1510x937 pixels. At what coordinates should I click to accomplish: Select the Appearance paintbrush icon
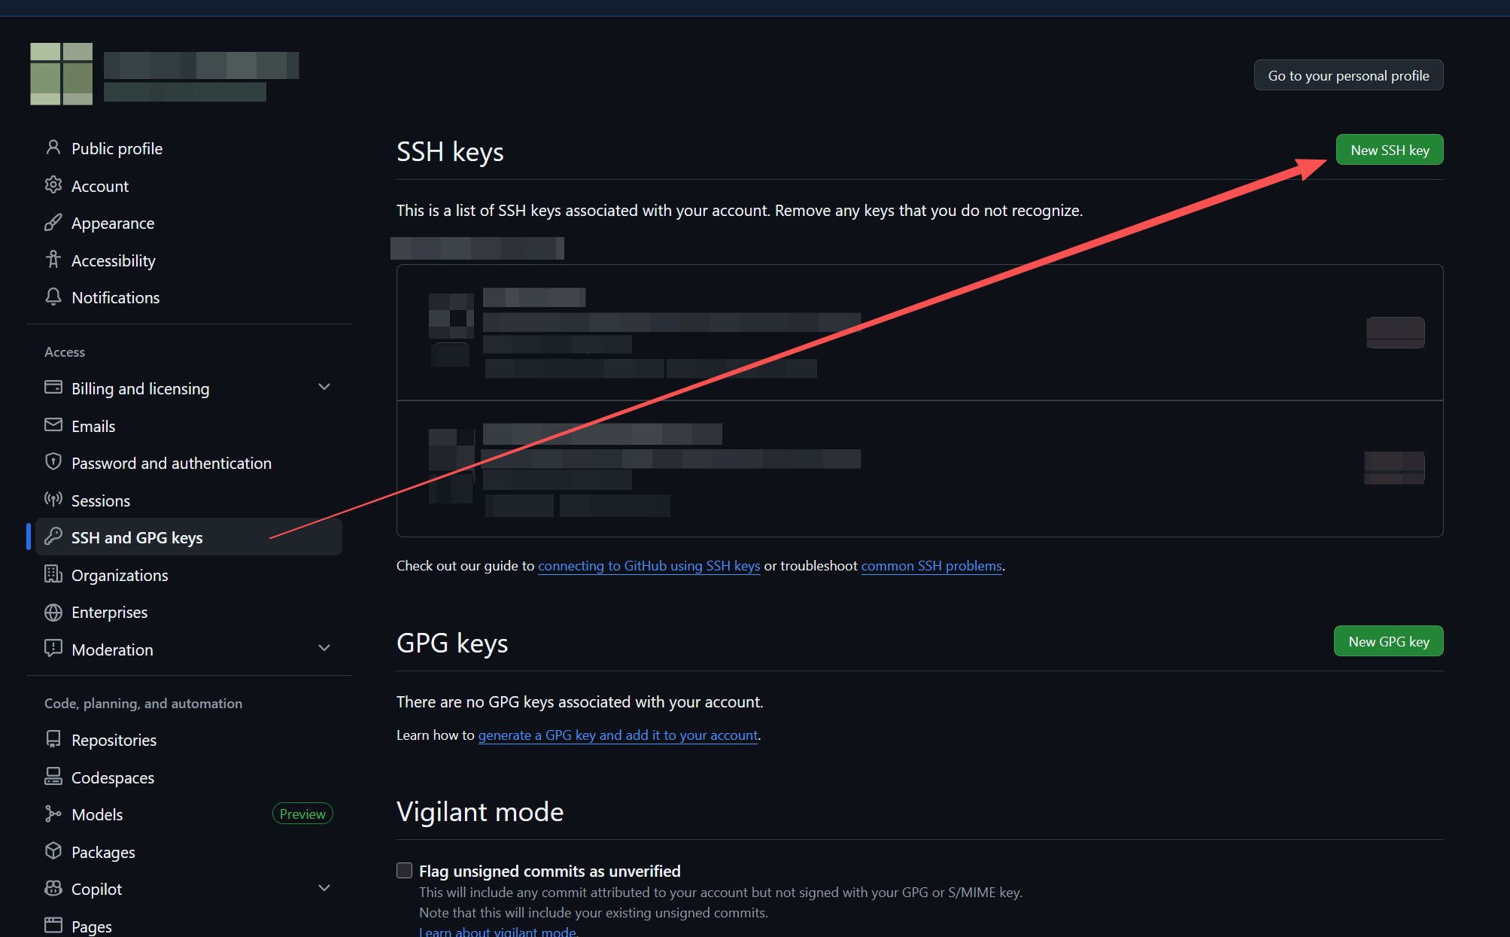click(x=53, y=222)
